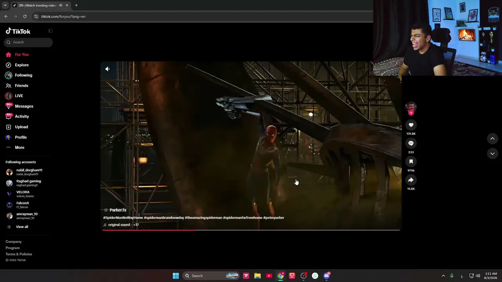This screenshot has height=282, width=502.
Task: Select the TikTok browser tab
Action: [x=40, y=5]
